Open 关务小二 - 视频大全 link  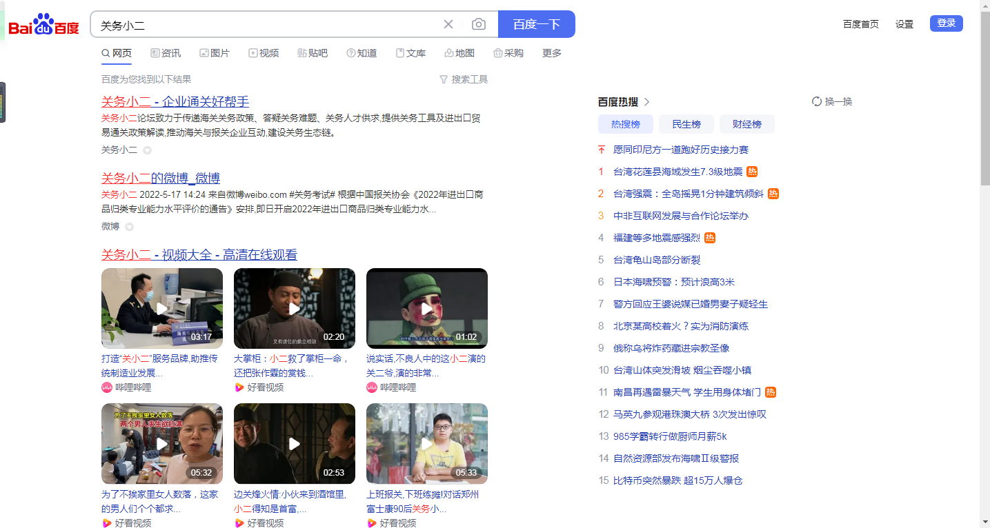(199, 254)
